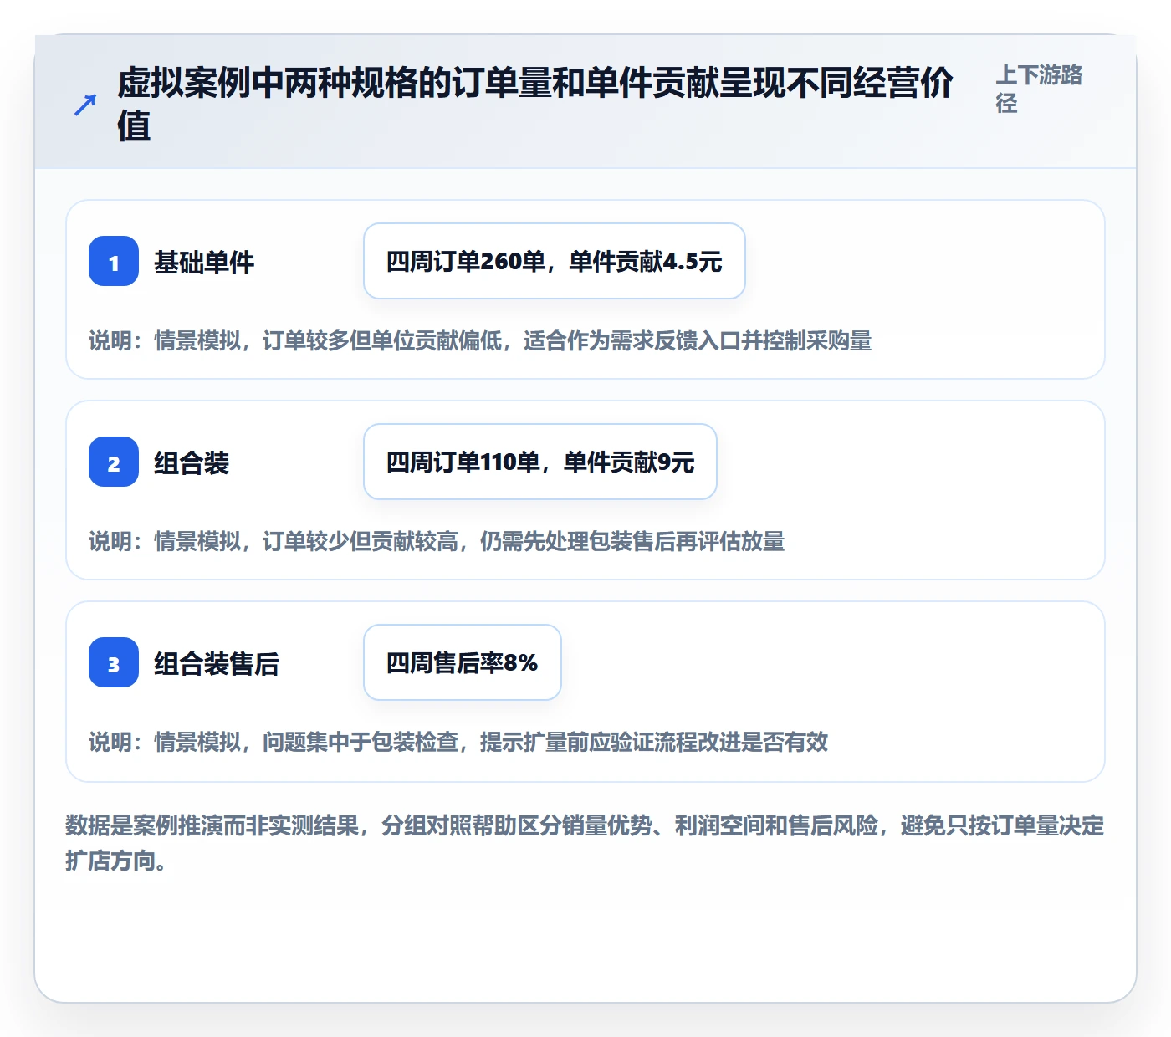This screenshot has height=1037, width=1171.
Task: Click the 四周订单110单，单件贡献9元 value box
Action: (540, 462)
